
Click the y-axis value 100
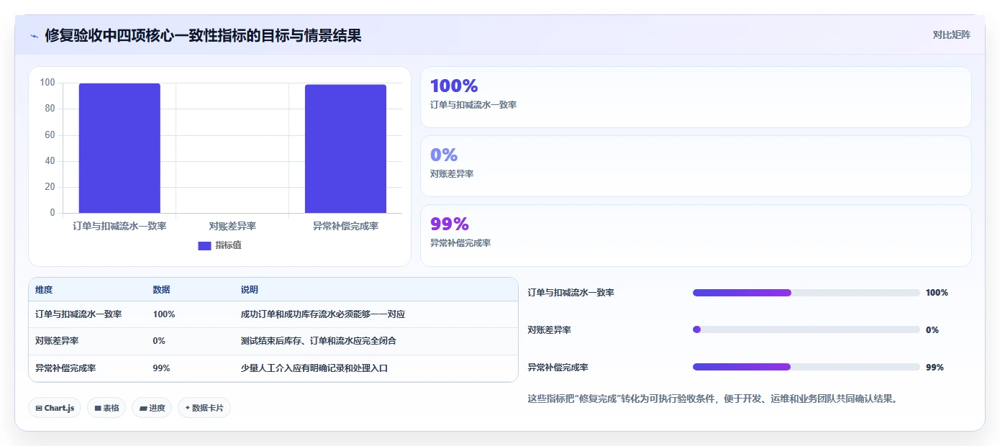(47, 83)
